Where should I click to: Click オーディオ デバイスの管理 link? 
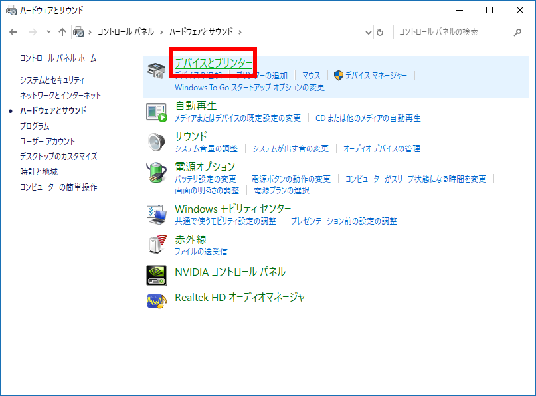coord(381,149)
